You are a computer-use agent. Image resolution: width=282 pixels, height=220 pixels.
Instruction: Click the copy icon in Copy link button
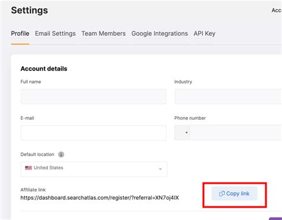[222, 193]
